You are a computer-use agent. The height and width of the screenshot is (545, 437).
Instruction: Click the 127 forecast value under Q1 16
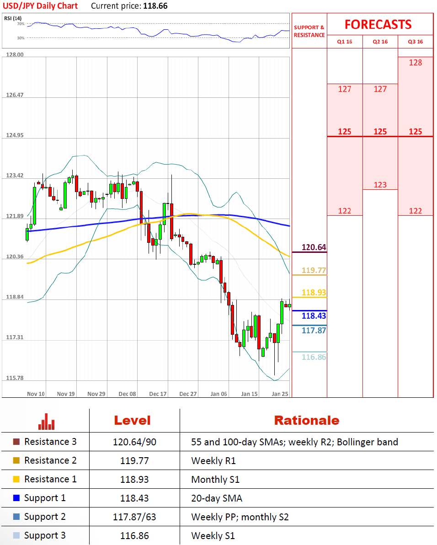tap(345, 89)
